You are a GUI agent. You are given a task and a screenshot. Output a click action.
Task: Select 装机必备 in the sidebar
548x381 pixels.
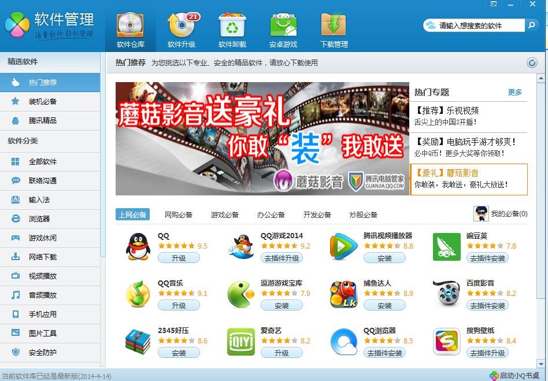point(43,102)
